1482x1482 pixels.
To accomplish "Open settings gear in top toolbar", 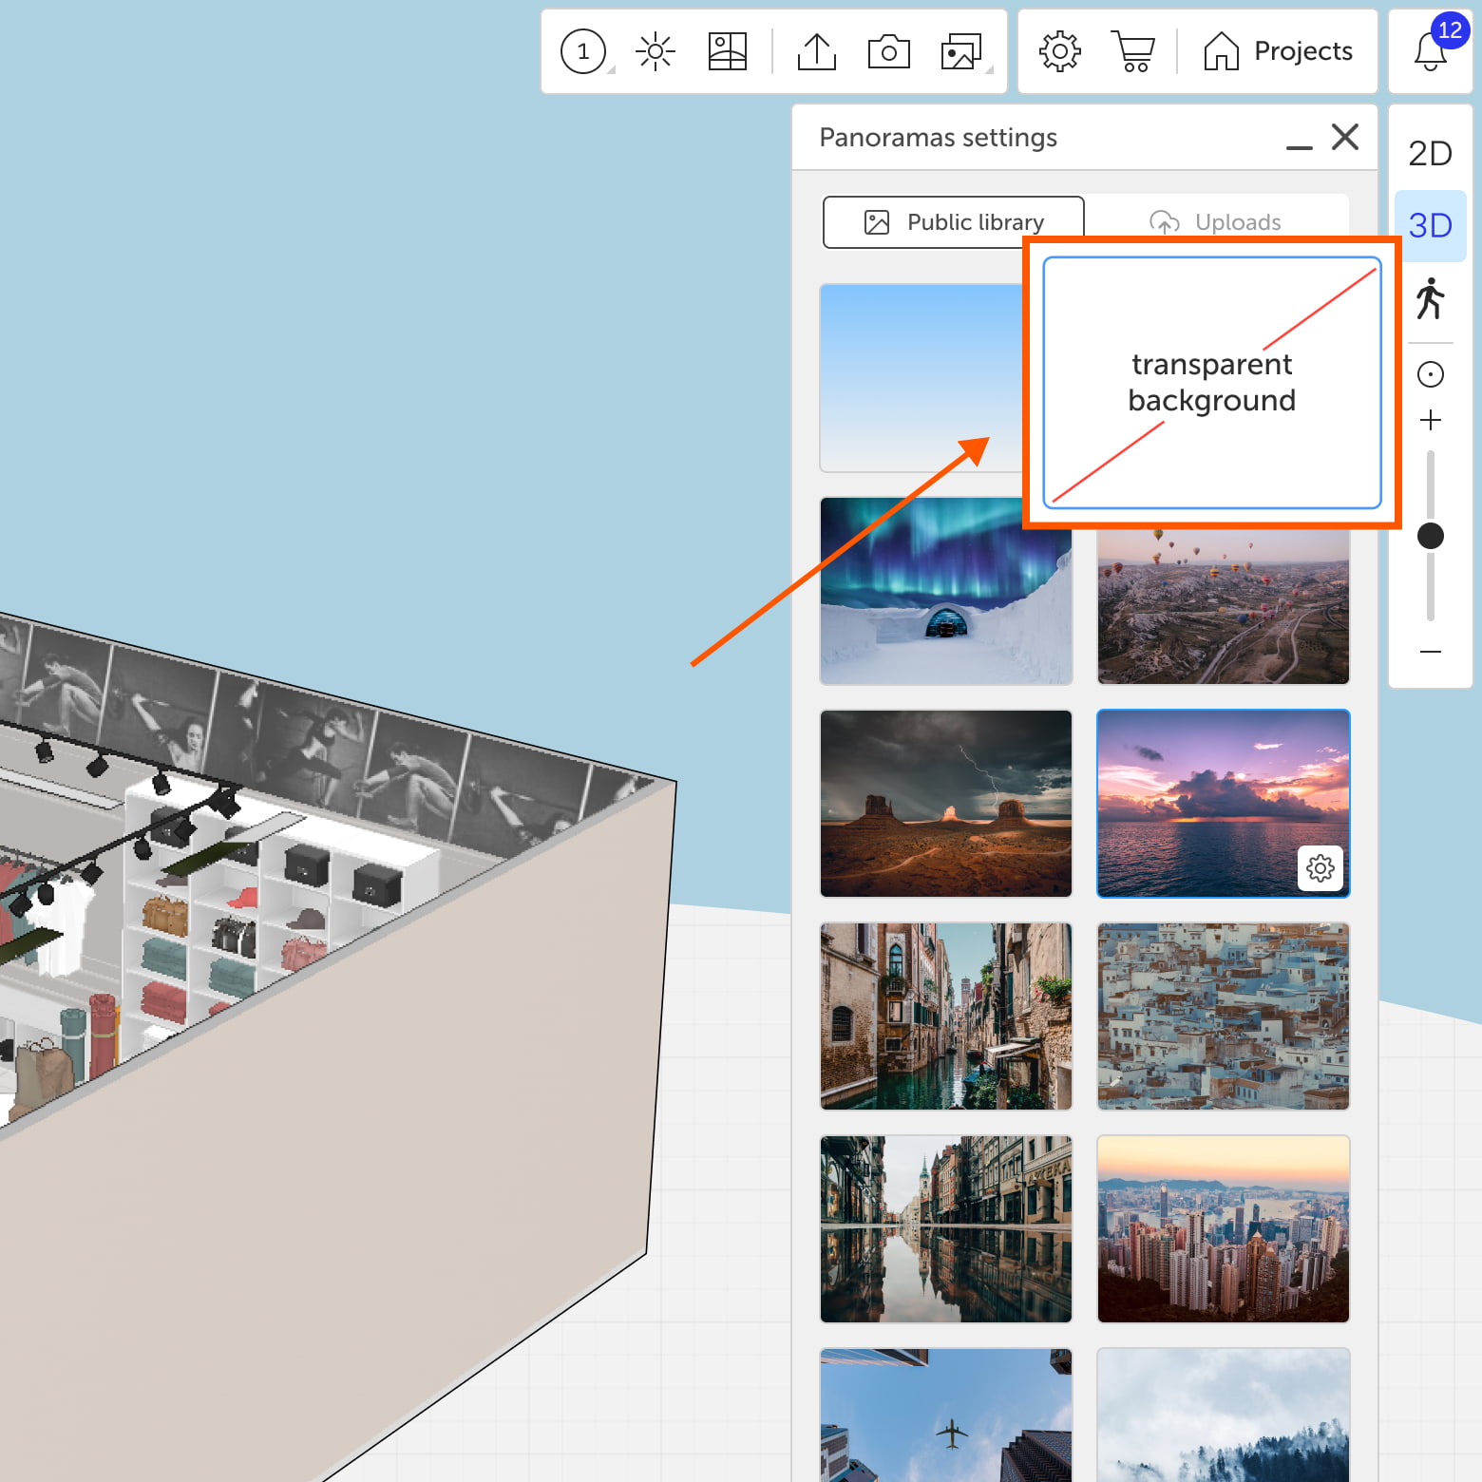I will click(x=1060, y=51).
